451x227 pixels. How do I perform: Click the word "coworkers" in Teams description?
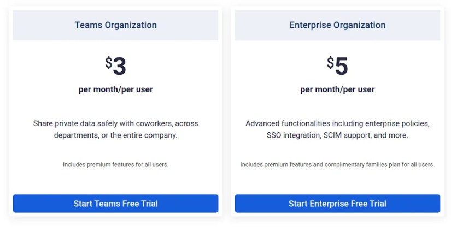(155, 123)
